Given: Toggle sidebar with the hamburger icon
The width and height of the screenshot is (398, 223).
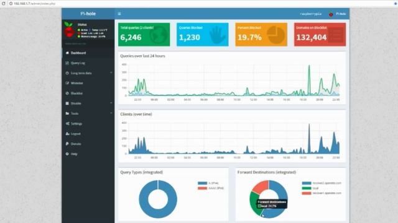Looking at the screenshot, I should pyautogui.click(x=119, y=14).
